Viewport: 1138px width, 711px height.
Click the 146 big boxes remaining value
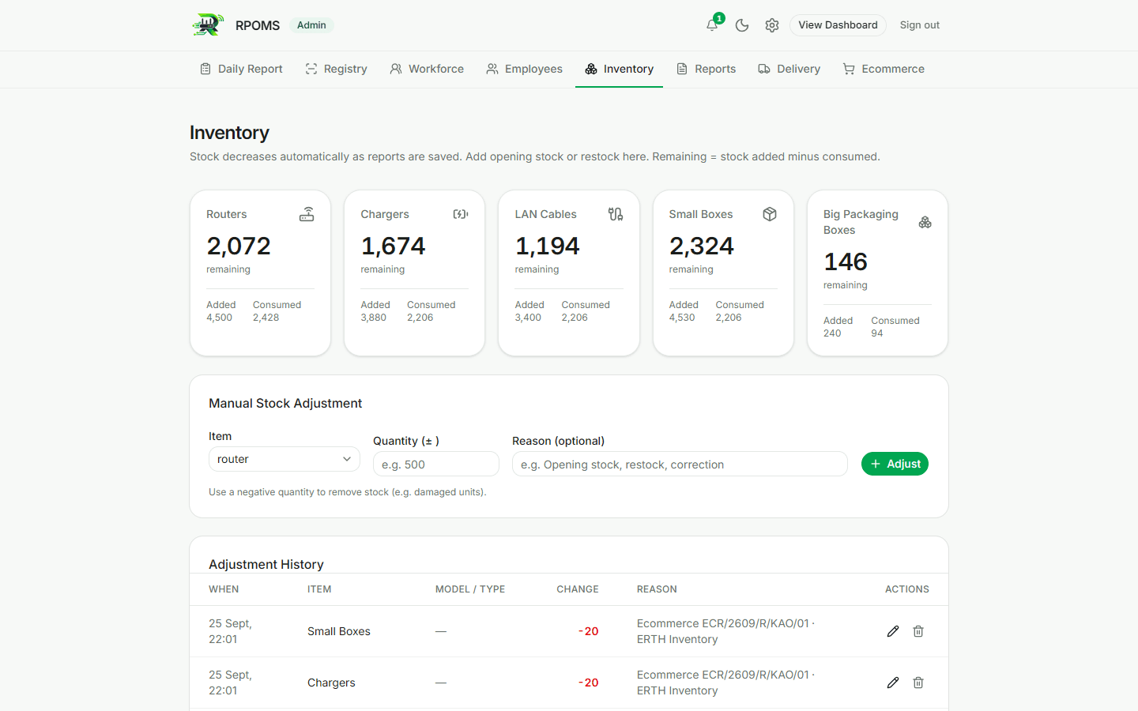tap(846, 261)
